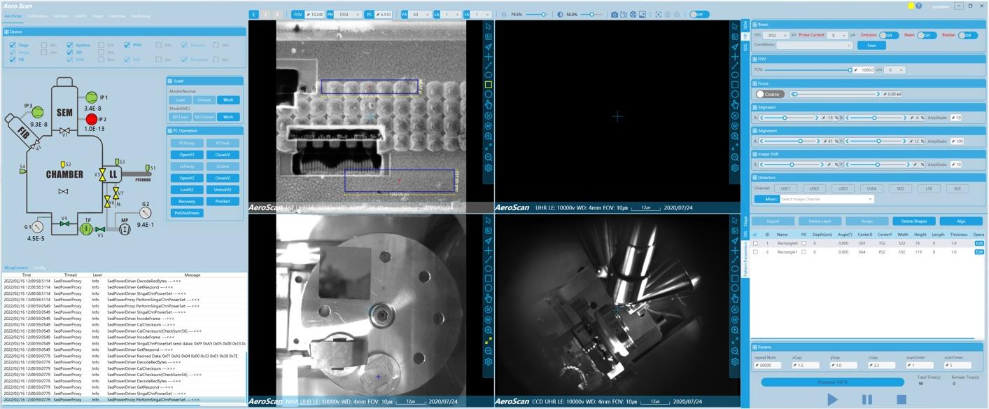Check the Rectangle0 row selection checkbox
This screenshot has height=409, width=989.
point(755,243)
